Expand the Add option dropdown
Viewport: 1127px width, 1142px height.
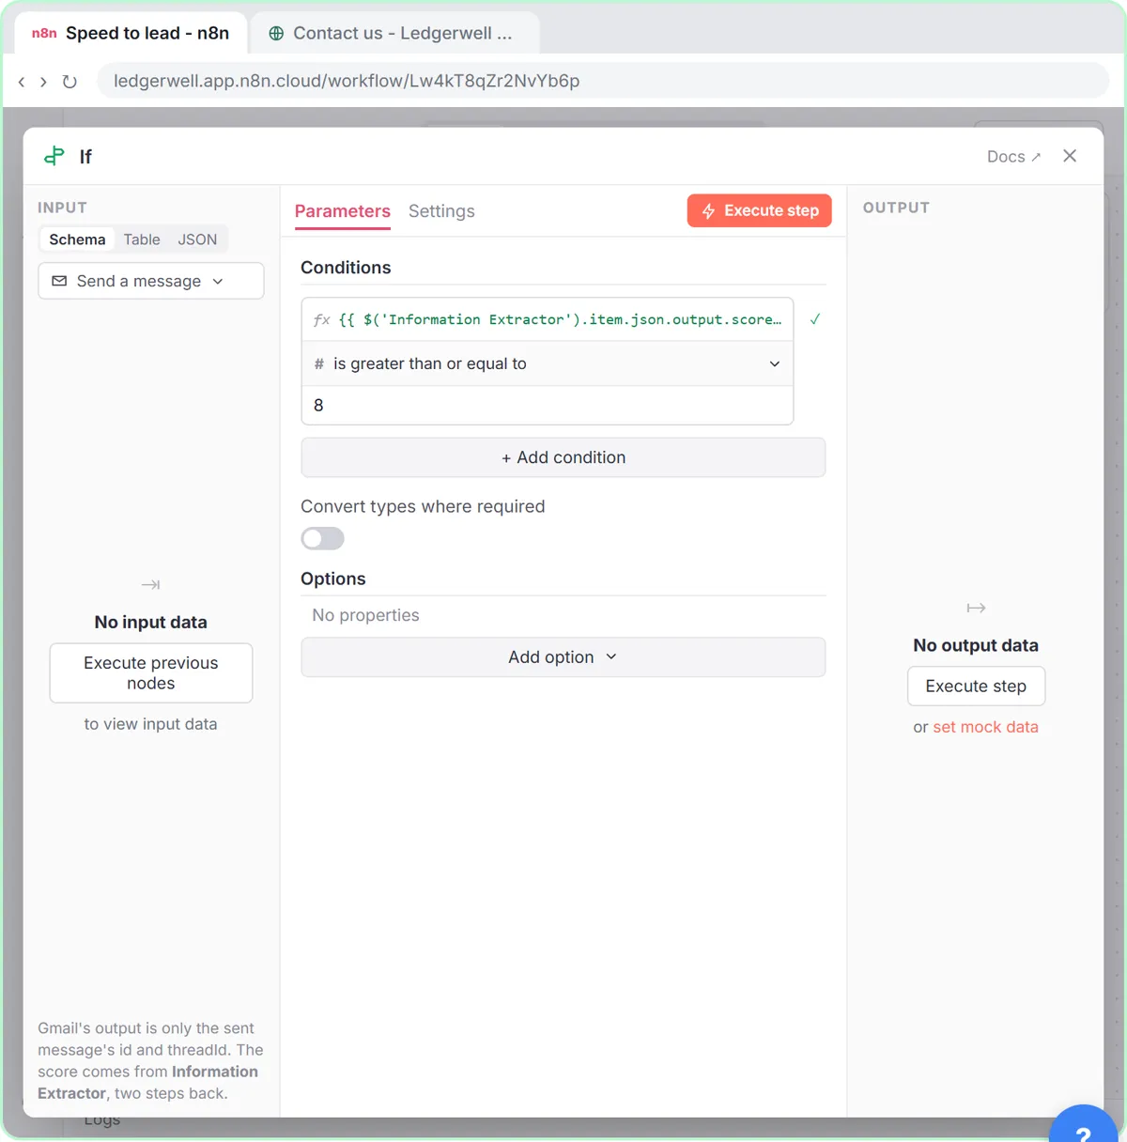tap(563, 657)
